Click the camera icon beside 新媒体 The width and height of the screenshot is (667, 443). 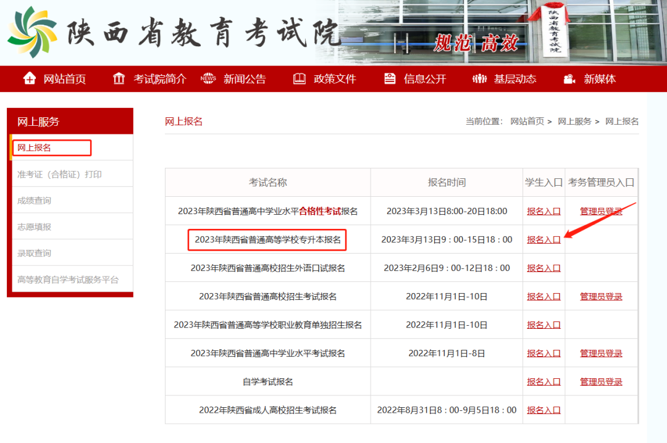569,78
